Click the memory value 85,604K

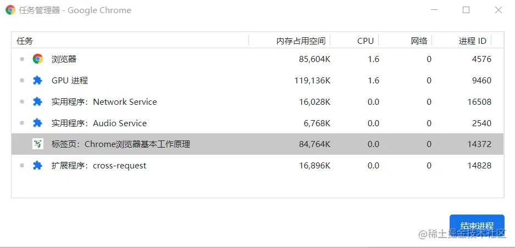point(314,59)
